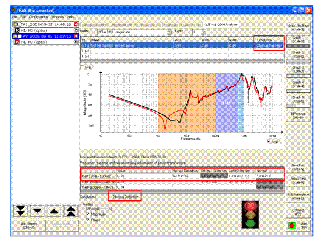Click the yellow square icon on test 2005-09-09

15,36
